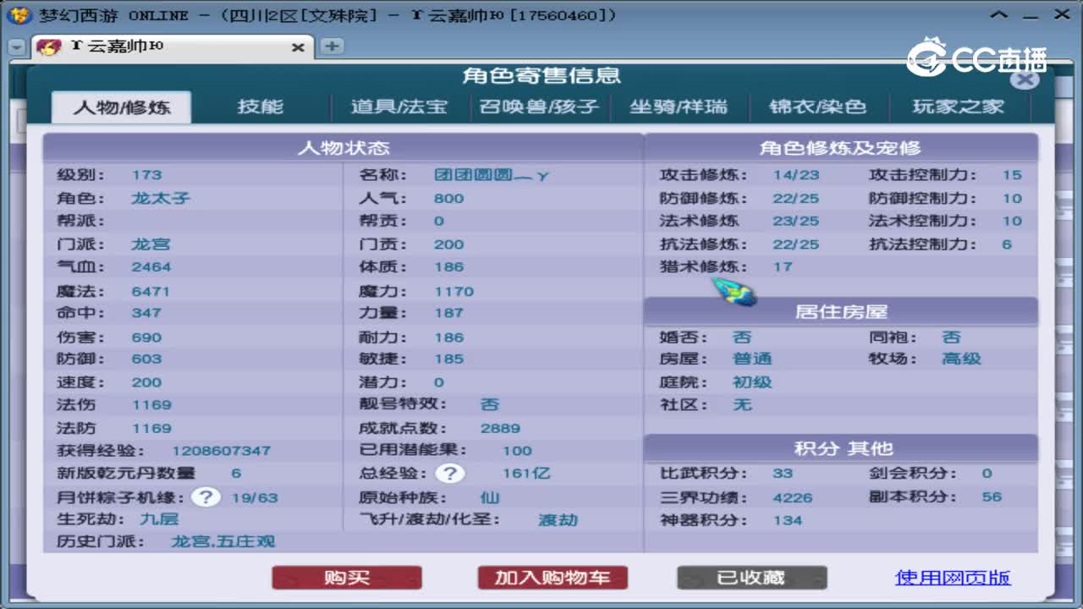1083x609 pixels.
Task: Click the 月饼粽子机缘 value 19/63
Action: tap(255, 497)
